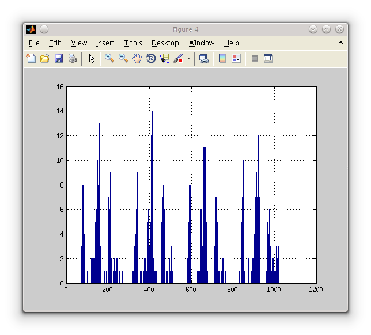The image size is (371, 335).
Task: Select the Zoom Out magnifier tool
Action: [123, 58]
